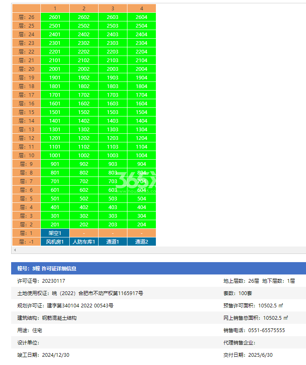Click the 层: 26 row label
306x365 pixels.
coord(26,17)
